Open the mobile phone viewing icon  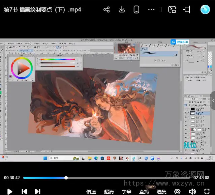coord(136,9)
